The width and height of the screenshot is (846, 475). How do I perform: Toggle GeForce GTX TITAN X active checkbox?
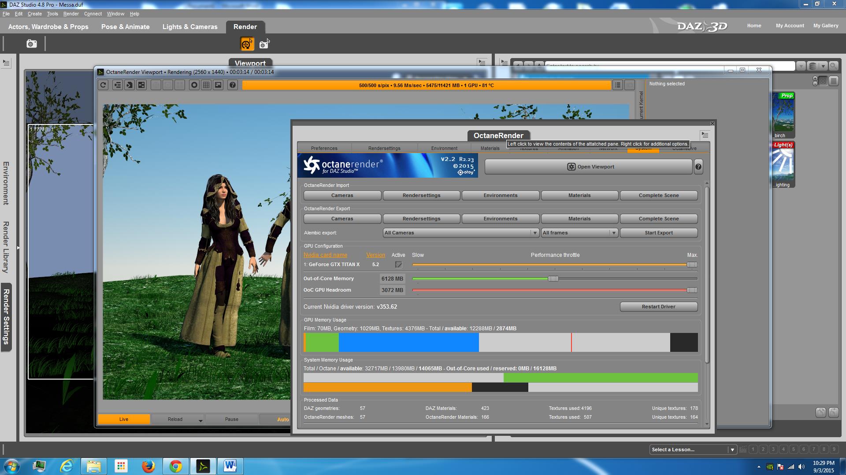tap(398, 265)
